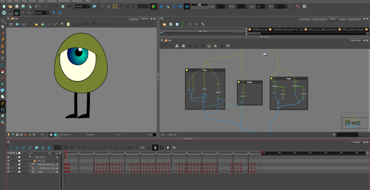Toggle visibility of the ONE_EYE_P layer
The image size is (370, 190).
pyautogui.click(x=8, y=157)
